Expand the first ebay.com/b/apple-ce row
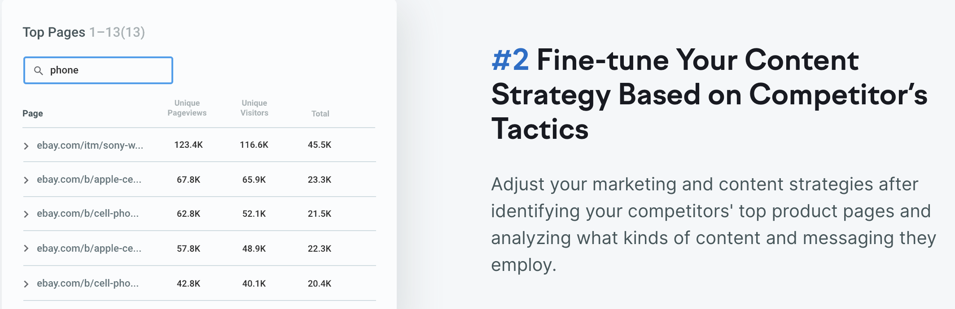 [27, 180]
